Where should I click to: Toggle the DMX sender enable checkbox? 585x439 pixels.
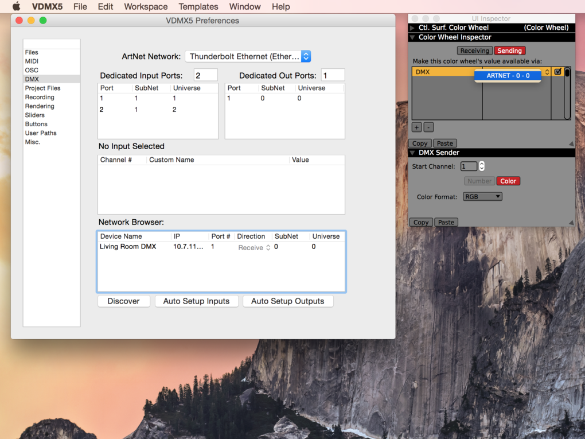tap(557, 72)
